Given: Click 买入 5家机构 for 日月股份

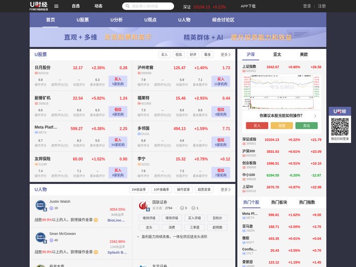Looking at the screenshot, I should 118,82.
